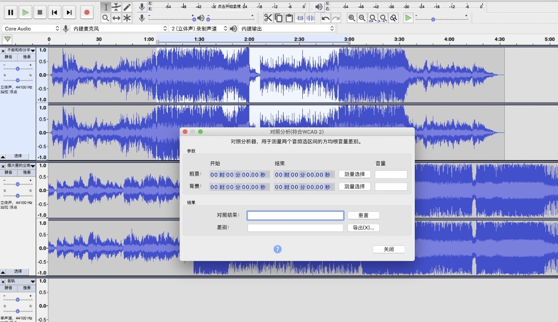Solo the 音轨 track (独奏)
This screenshot has width=558, height=322.
tap(27, 287)
